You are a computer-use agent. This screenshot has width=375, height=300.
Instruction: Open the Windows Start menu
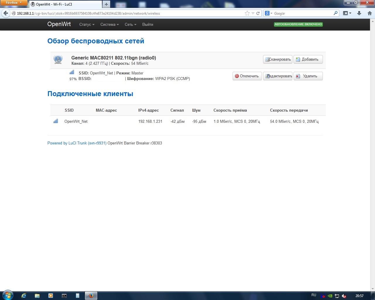[8, 295]
